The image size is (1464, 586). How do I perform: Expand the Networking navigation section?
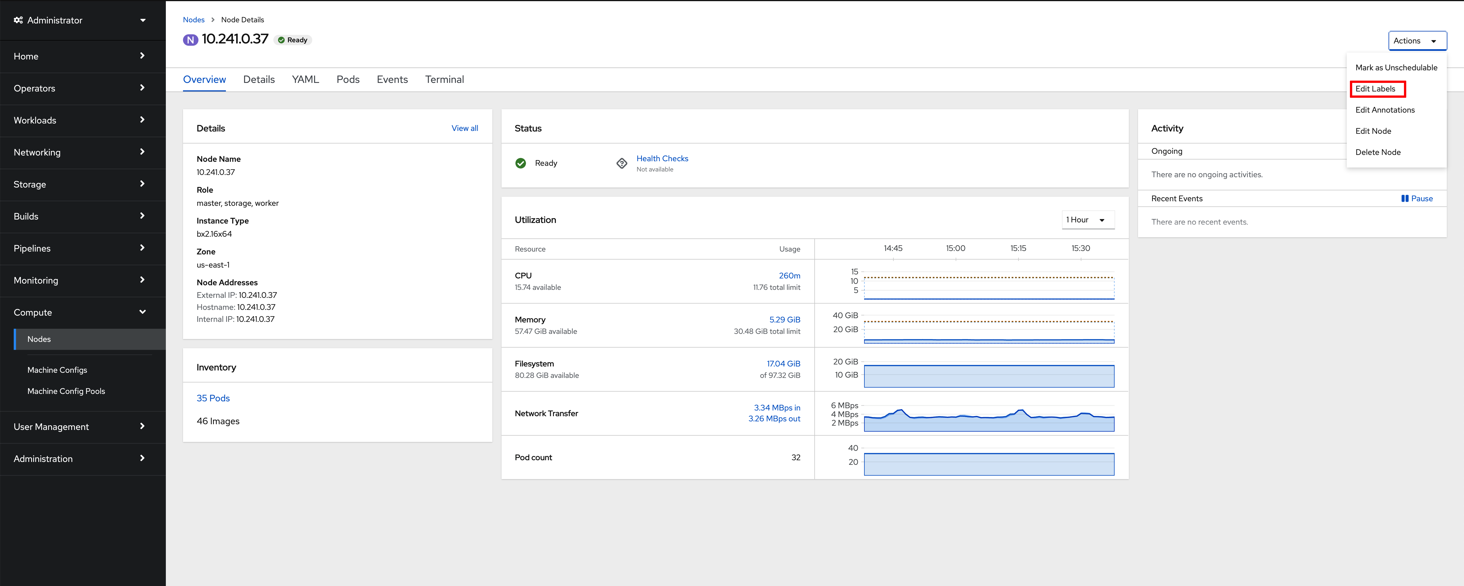[x=83, y=152]
